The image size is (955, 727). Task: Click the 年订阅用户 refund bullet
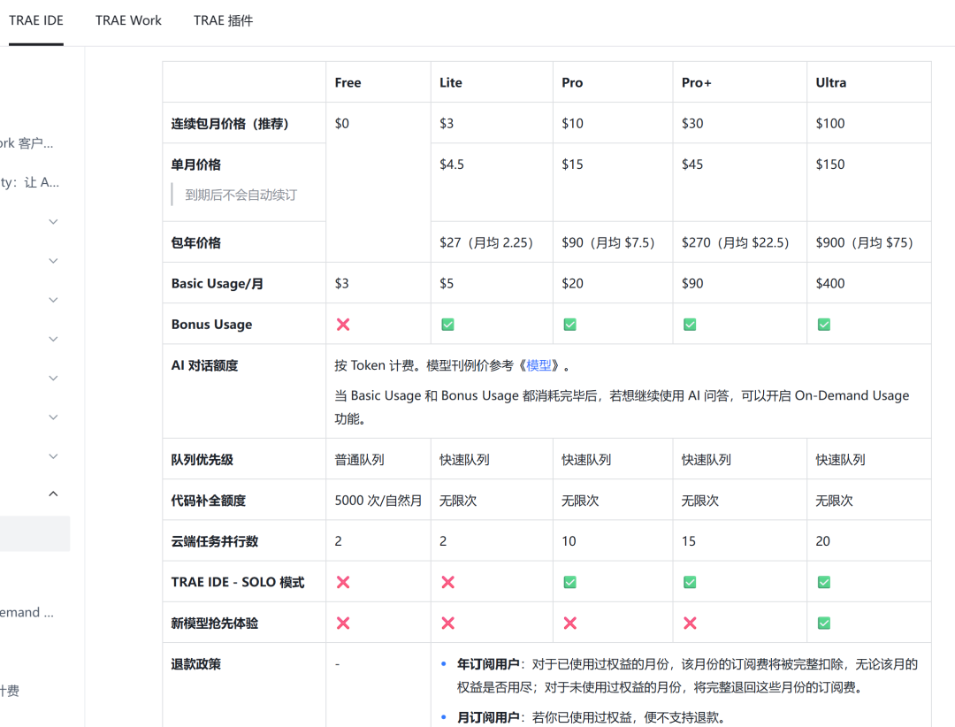click(687, 676)
